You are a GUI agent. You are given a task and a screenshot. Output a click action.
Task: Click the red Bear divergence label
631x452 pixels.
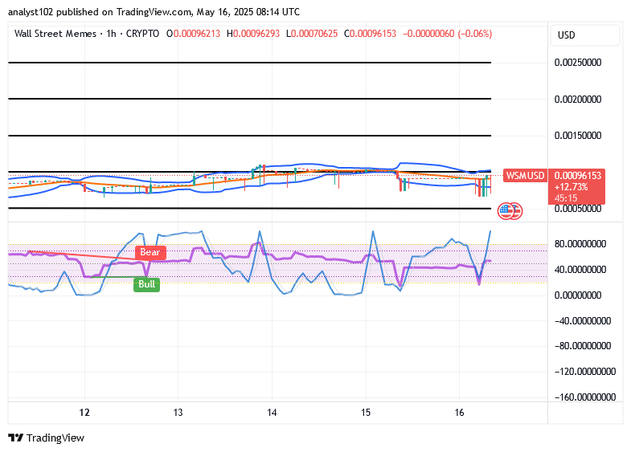click(150, 252)
